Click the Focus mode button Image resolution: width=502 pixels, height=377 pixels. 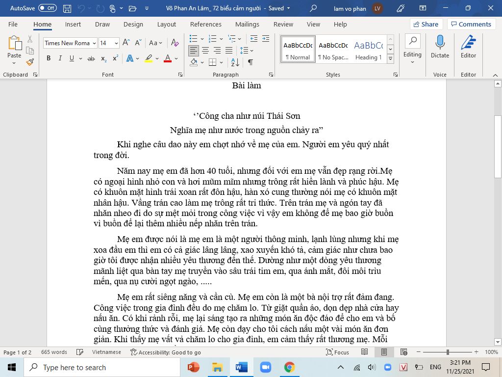(x=337, y=352)
